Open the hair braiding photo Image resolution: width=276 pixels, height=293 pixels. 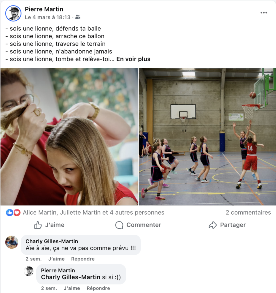pos(69,136)
